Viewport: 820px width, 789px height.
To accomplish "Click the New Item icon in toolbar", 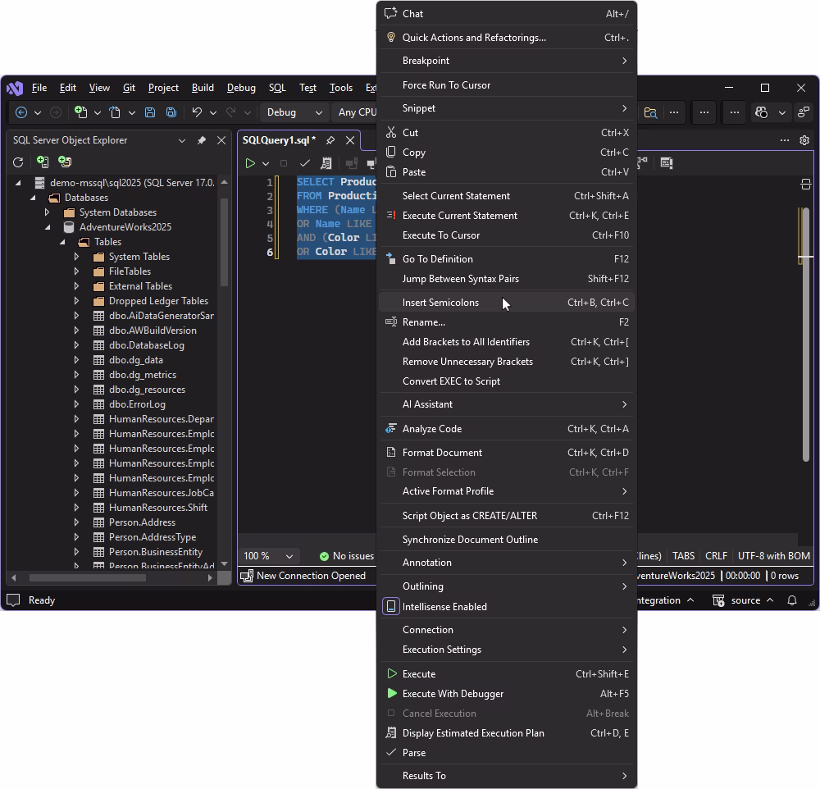I will [x=80, y=112].
